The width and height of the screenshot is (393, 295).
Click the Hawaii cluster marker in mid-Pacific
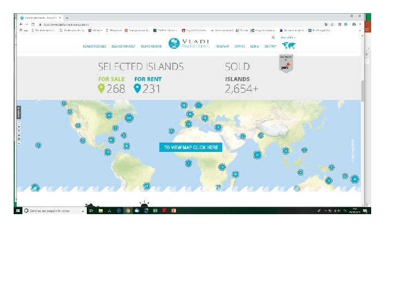(x=38, y=145)
